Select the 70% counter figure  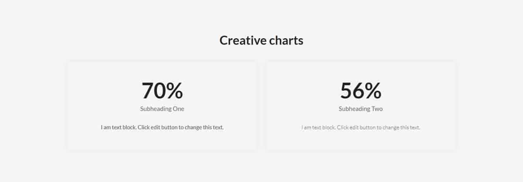click(x=162, y=91)
